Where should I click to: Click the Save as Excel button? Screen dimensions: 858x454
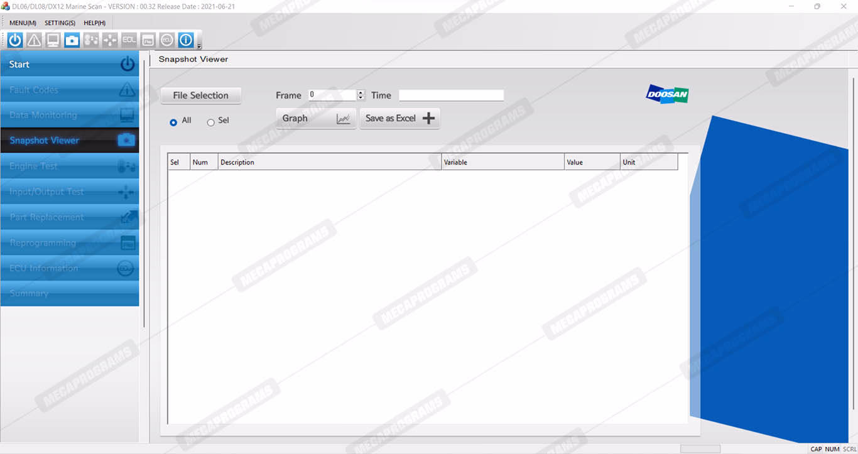coord(399,118)
